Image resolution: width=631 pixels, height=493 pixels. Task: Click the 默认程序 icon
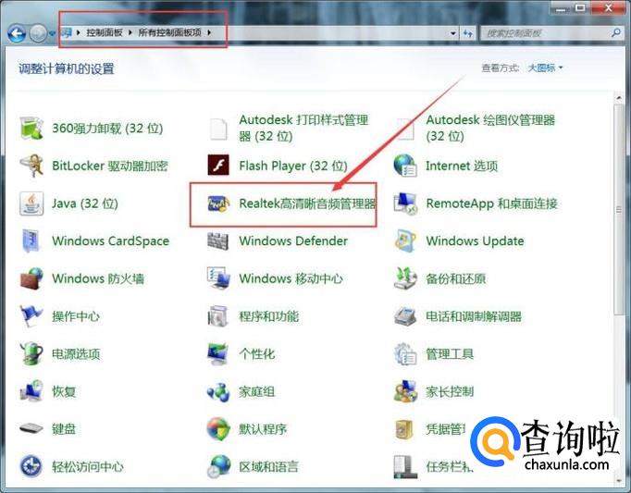point(218,428)
